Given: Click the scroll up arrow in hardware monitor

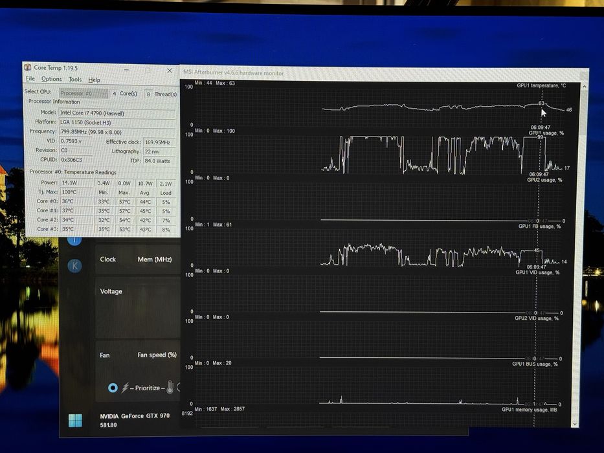Looking at the screenshot, I should (584, 87).
